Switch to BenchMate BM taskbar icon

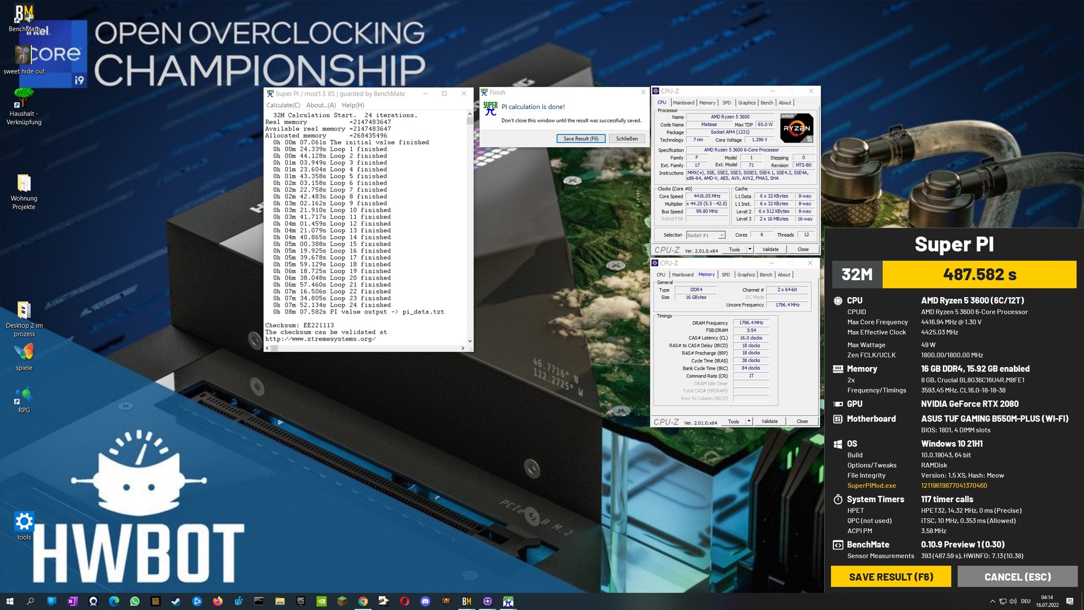467,602
